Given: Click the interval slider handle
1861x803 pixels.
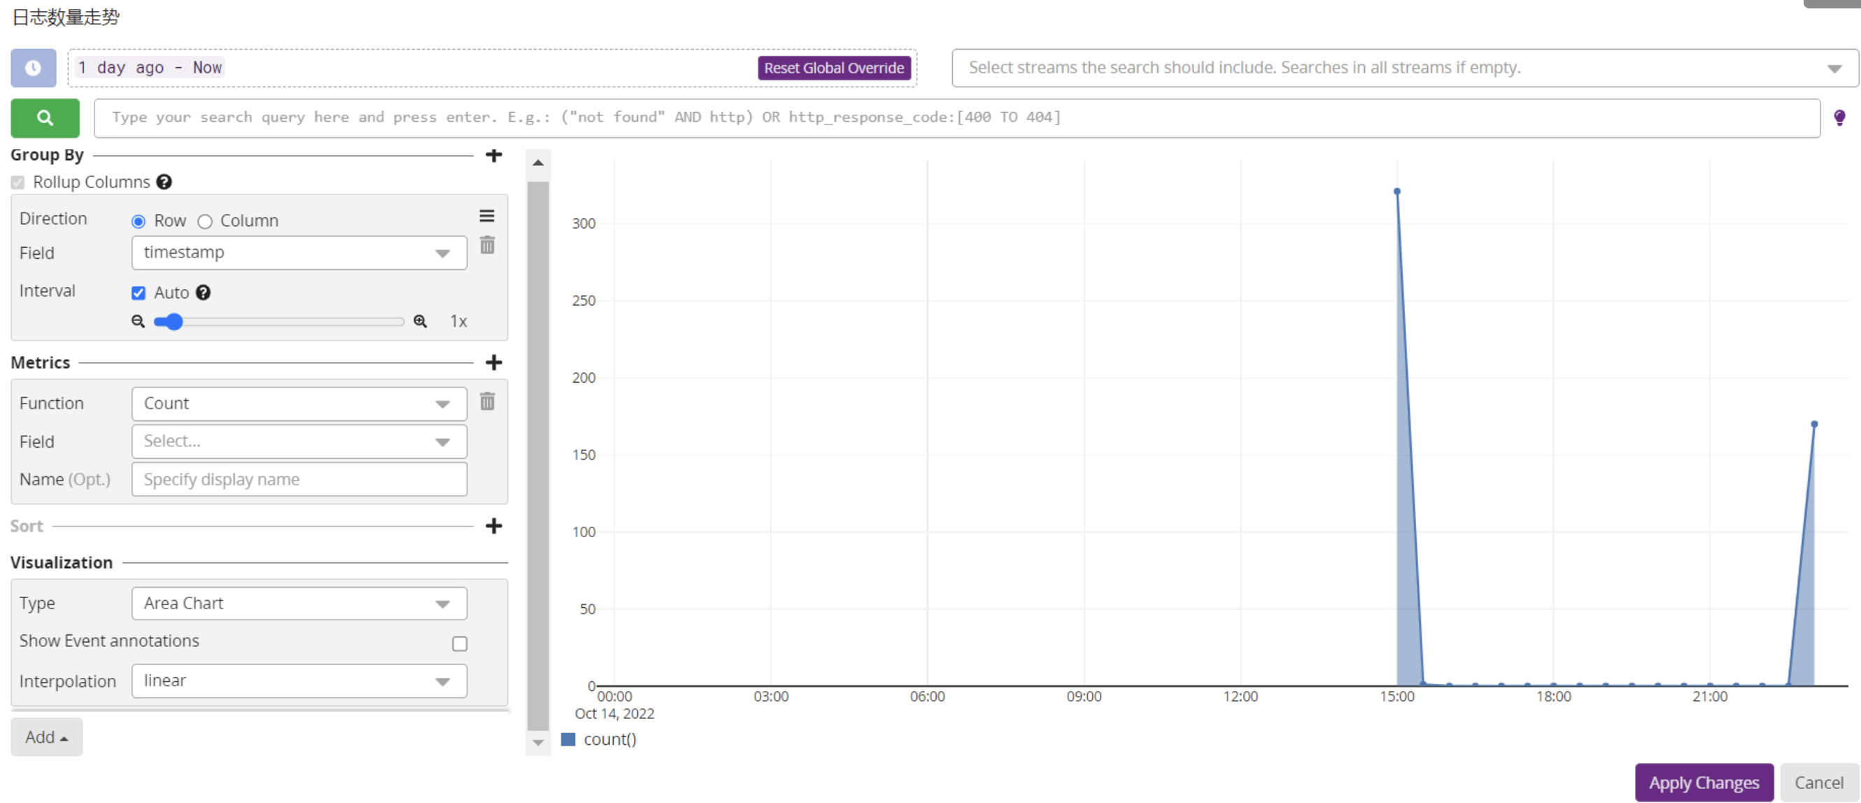Looking at the screenshot, I should coord(174,321).
